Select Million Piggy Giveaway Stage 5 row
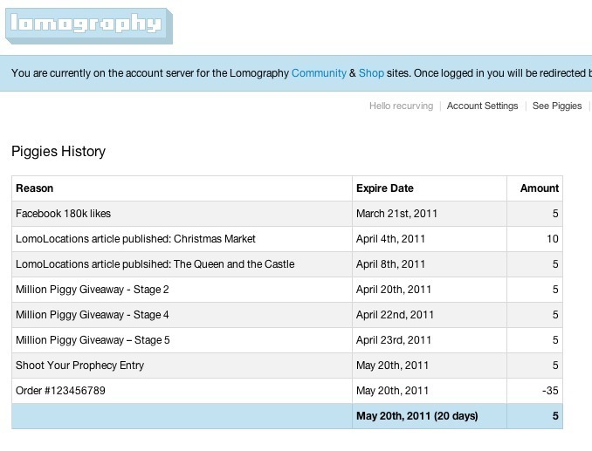This screenshot has height=451, width=592. (x=93, y=340)
